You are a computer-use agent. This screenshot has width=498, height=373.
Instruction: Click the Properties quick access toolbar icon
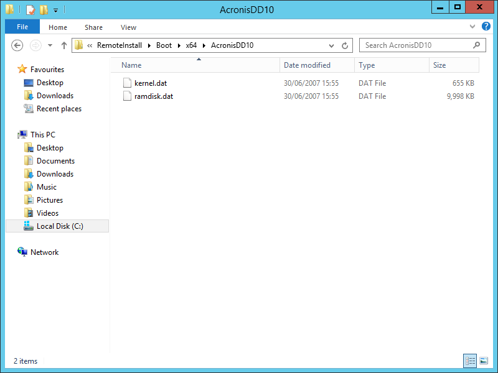coord(30,9)
